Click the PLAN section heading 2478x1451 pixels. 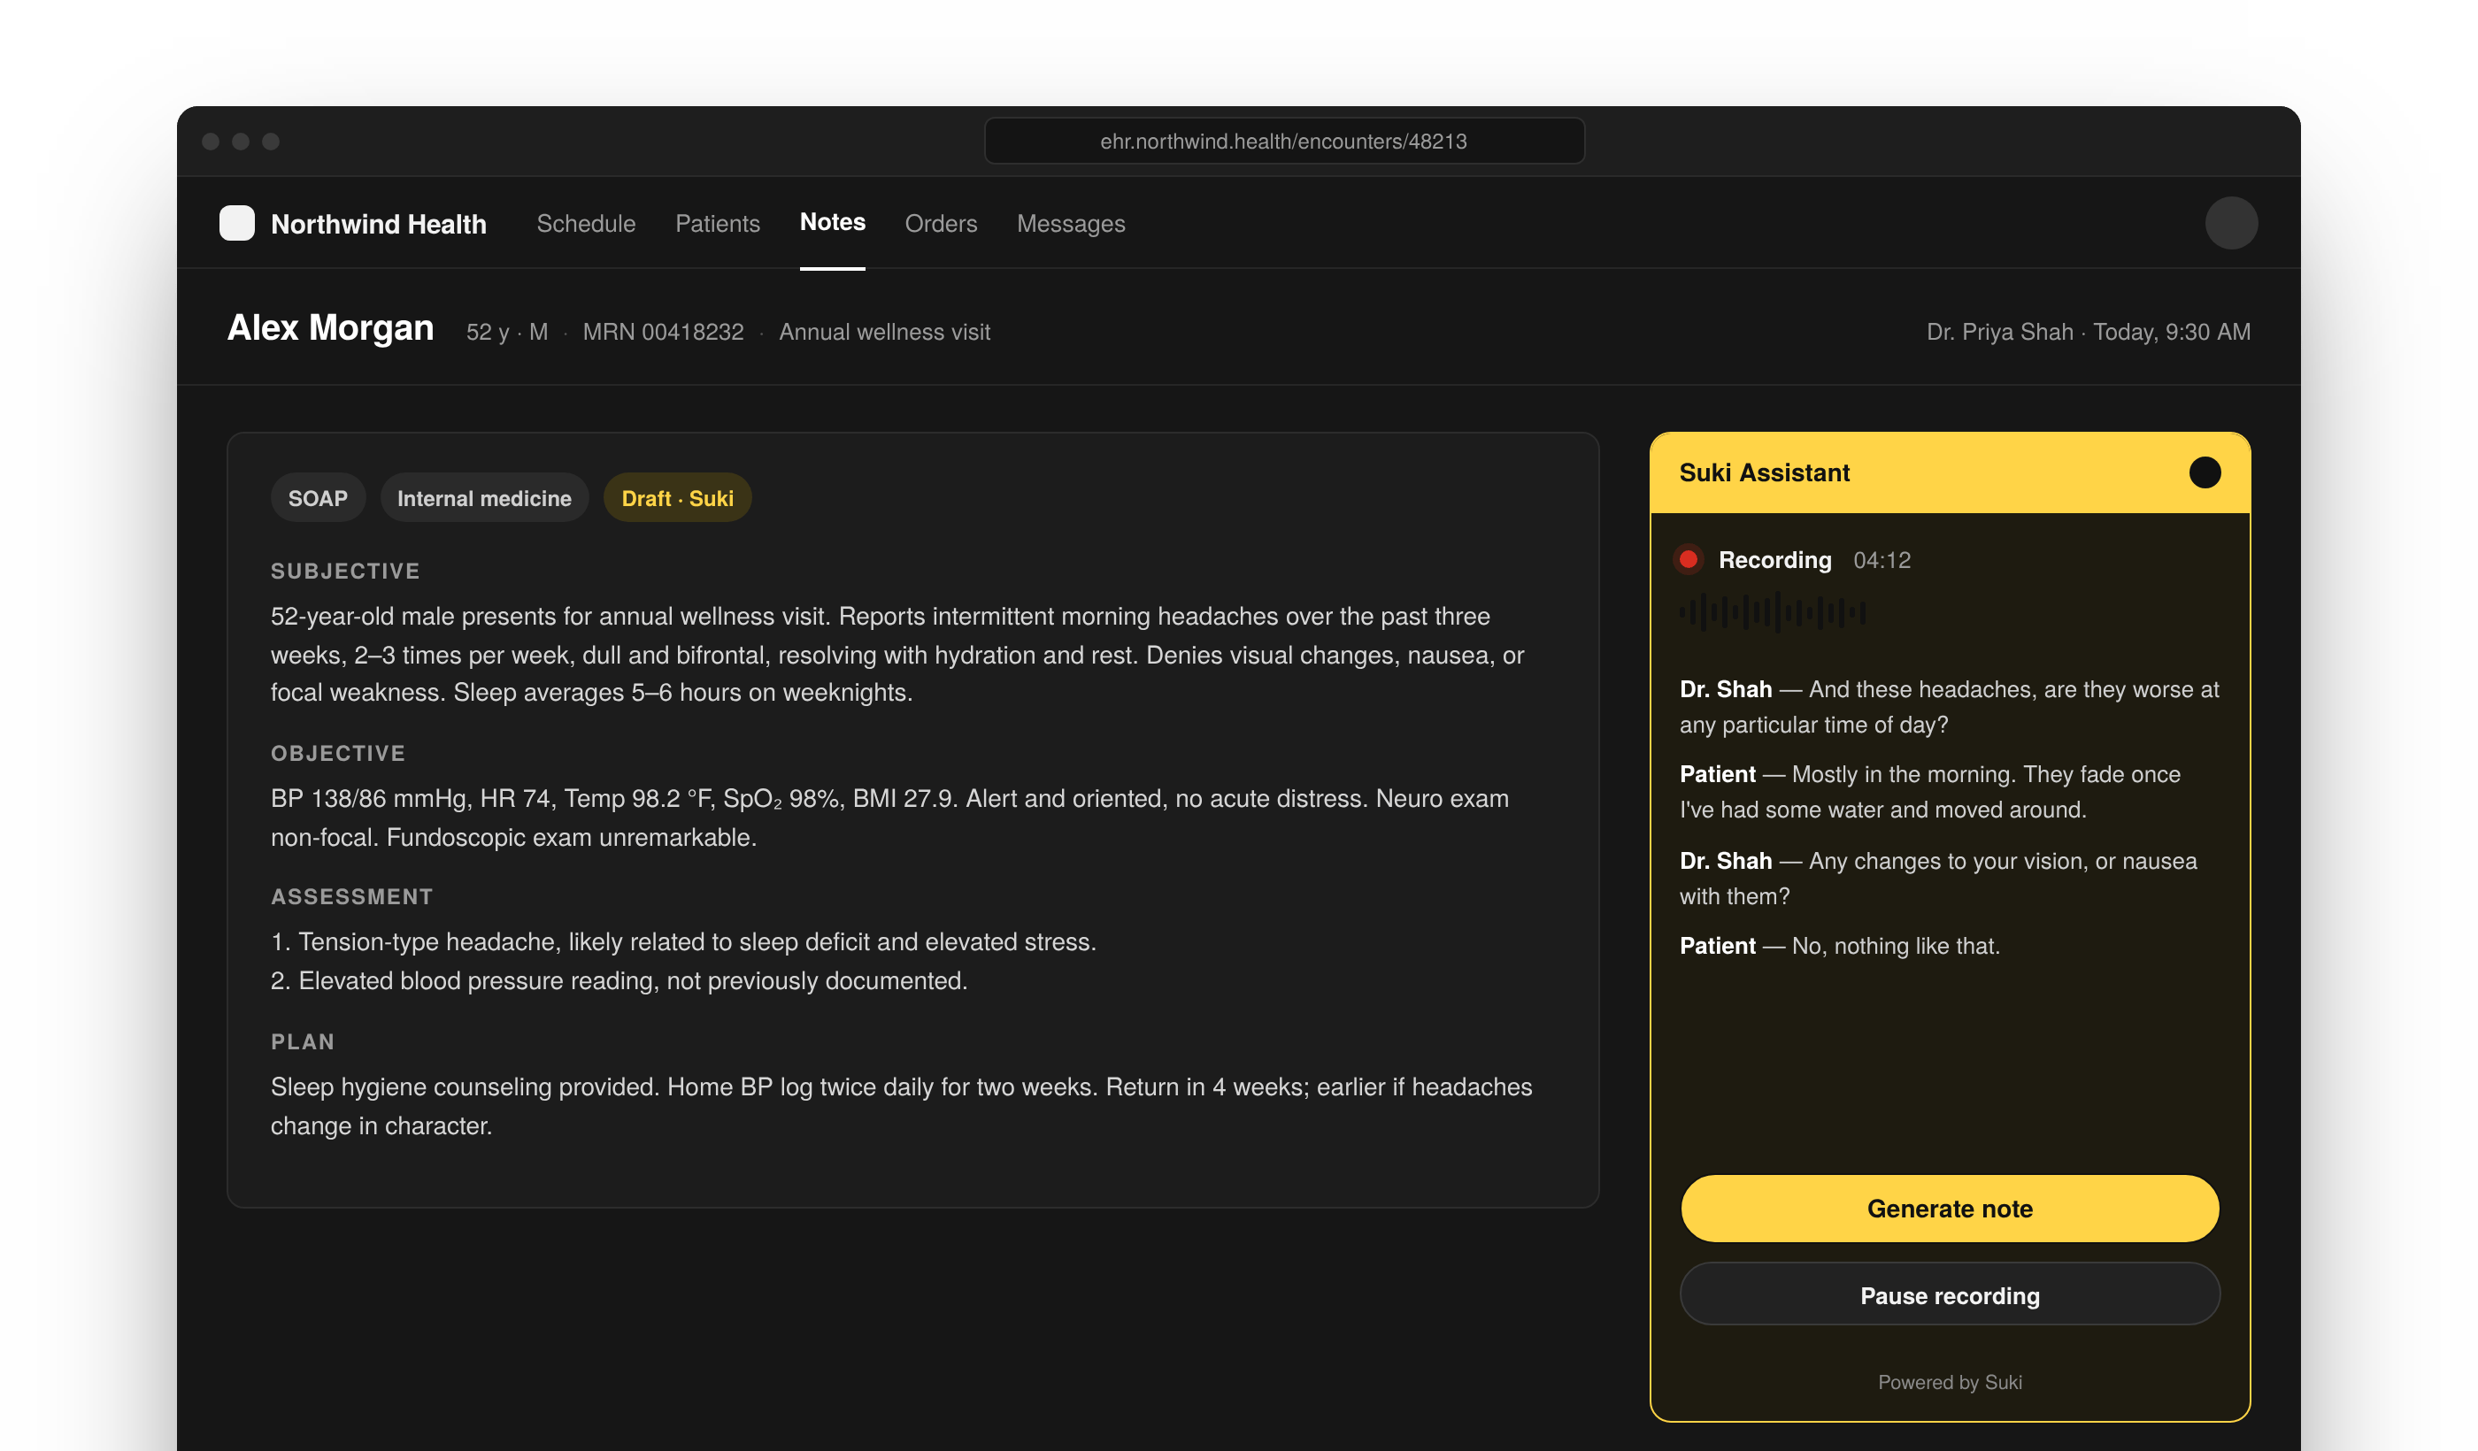[303, 1041]
